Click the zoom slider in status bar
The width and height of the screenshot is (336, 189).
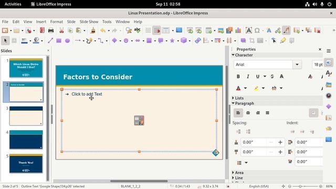pyautogui.click(x=305, y=186)
